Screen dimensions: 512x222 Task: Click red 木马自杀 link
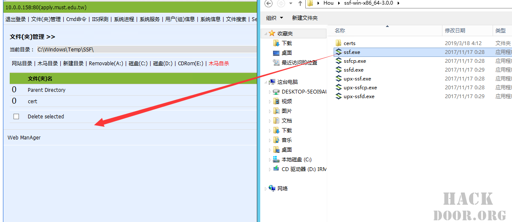pos(219,64)
